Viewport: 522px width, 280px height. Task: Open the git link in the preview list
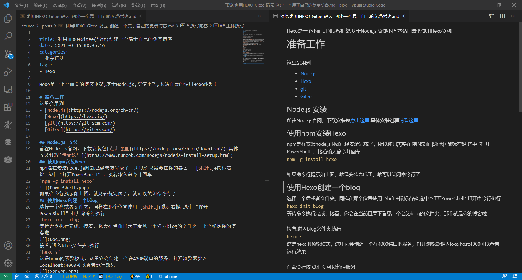coord(303,89)
